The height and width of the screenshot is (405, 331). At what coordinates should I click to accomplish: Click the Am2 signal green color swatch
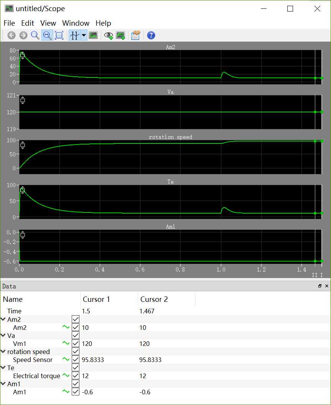tap(66, 327)
